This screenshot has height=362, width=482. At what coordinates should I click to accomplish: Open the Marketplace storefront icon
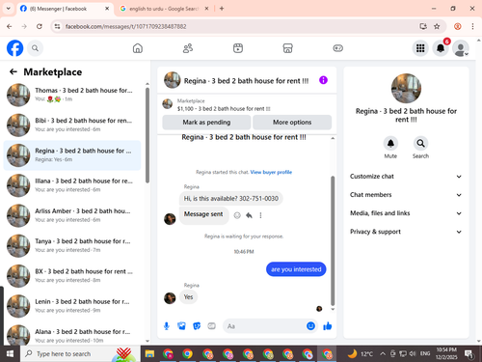click(x=287, y=48)
